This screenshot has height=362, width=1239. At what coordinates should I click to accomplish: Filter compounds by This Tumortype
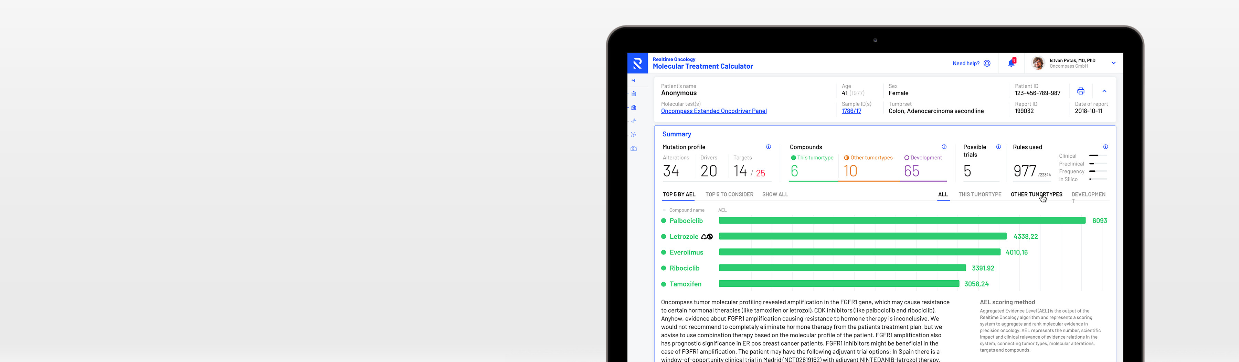click(x=979, y=194)
